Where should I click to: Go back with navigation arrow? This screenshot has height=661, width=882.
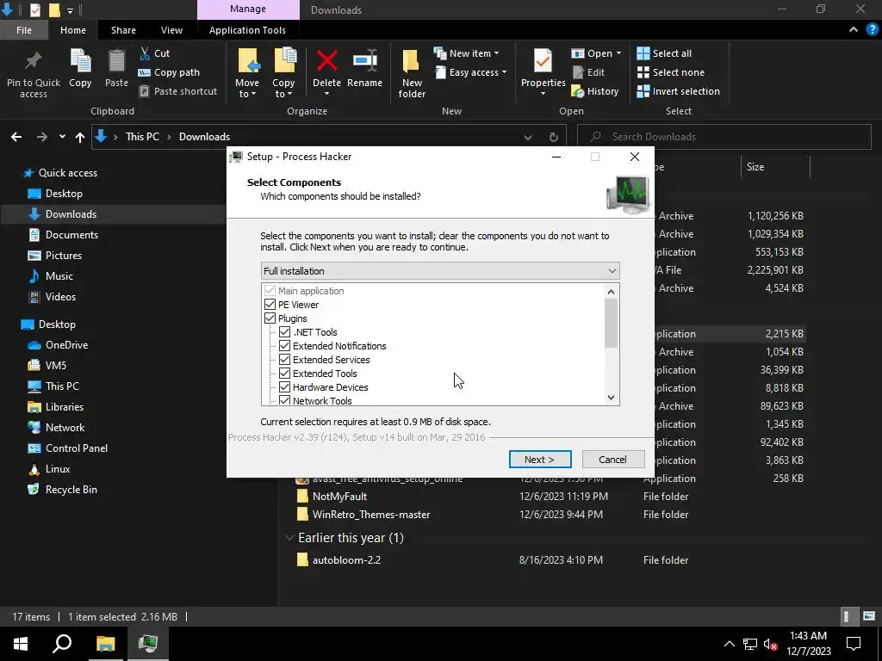point(16,137)
